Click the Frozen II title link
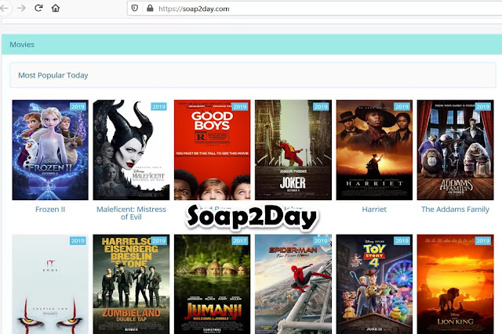Viewport: 502px width, 334px height. click(50, 210)
